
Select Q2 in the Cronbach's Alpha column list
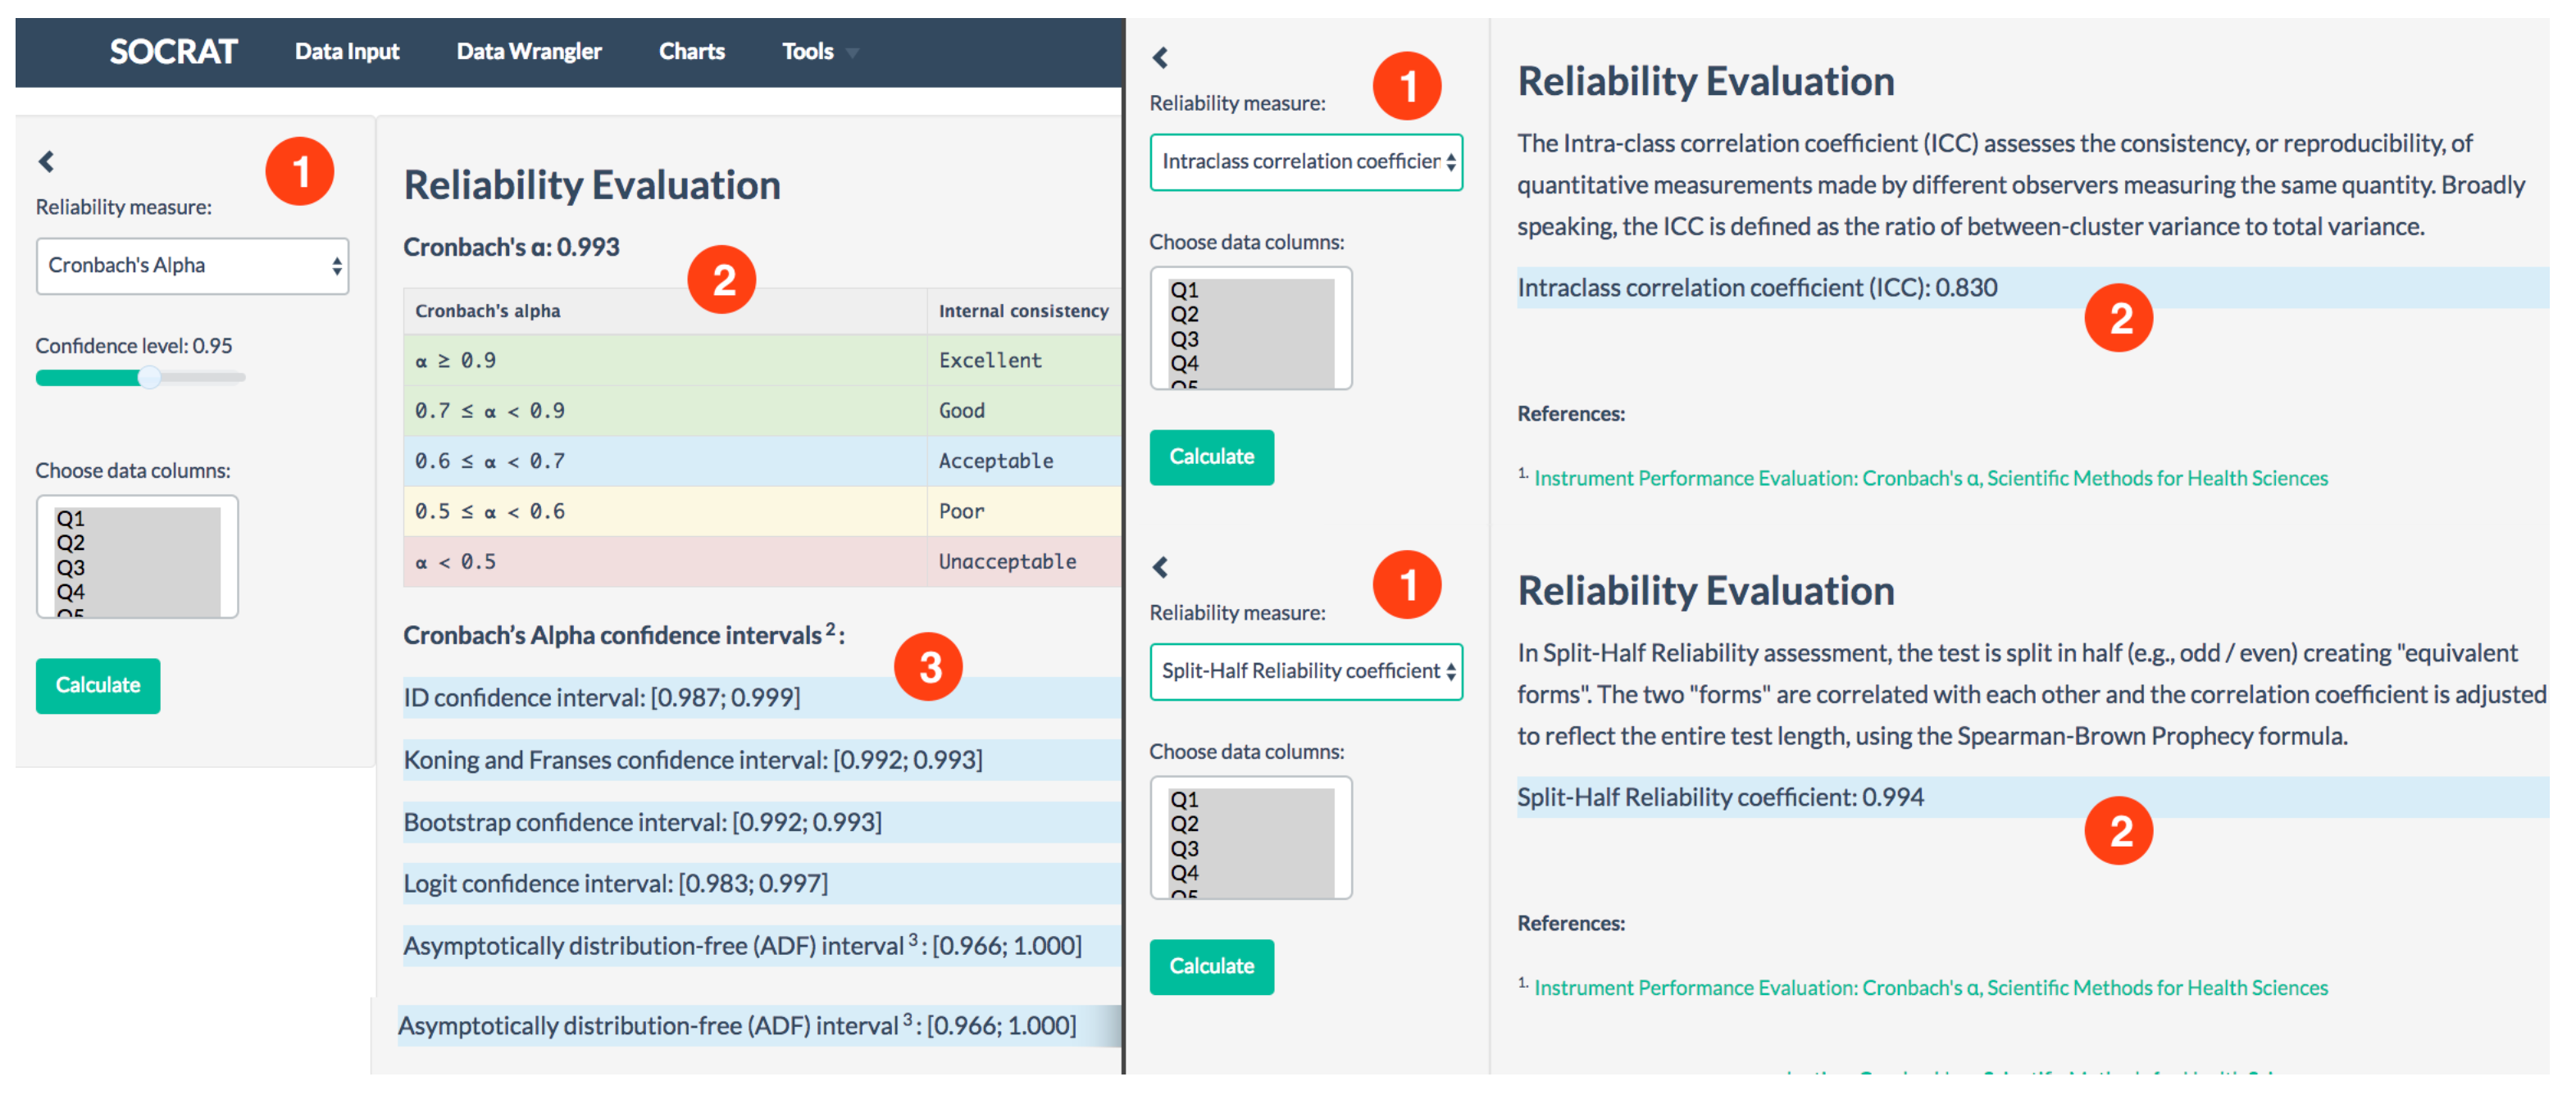pos(71,543)
